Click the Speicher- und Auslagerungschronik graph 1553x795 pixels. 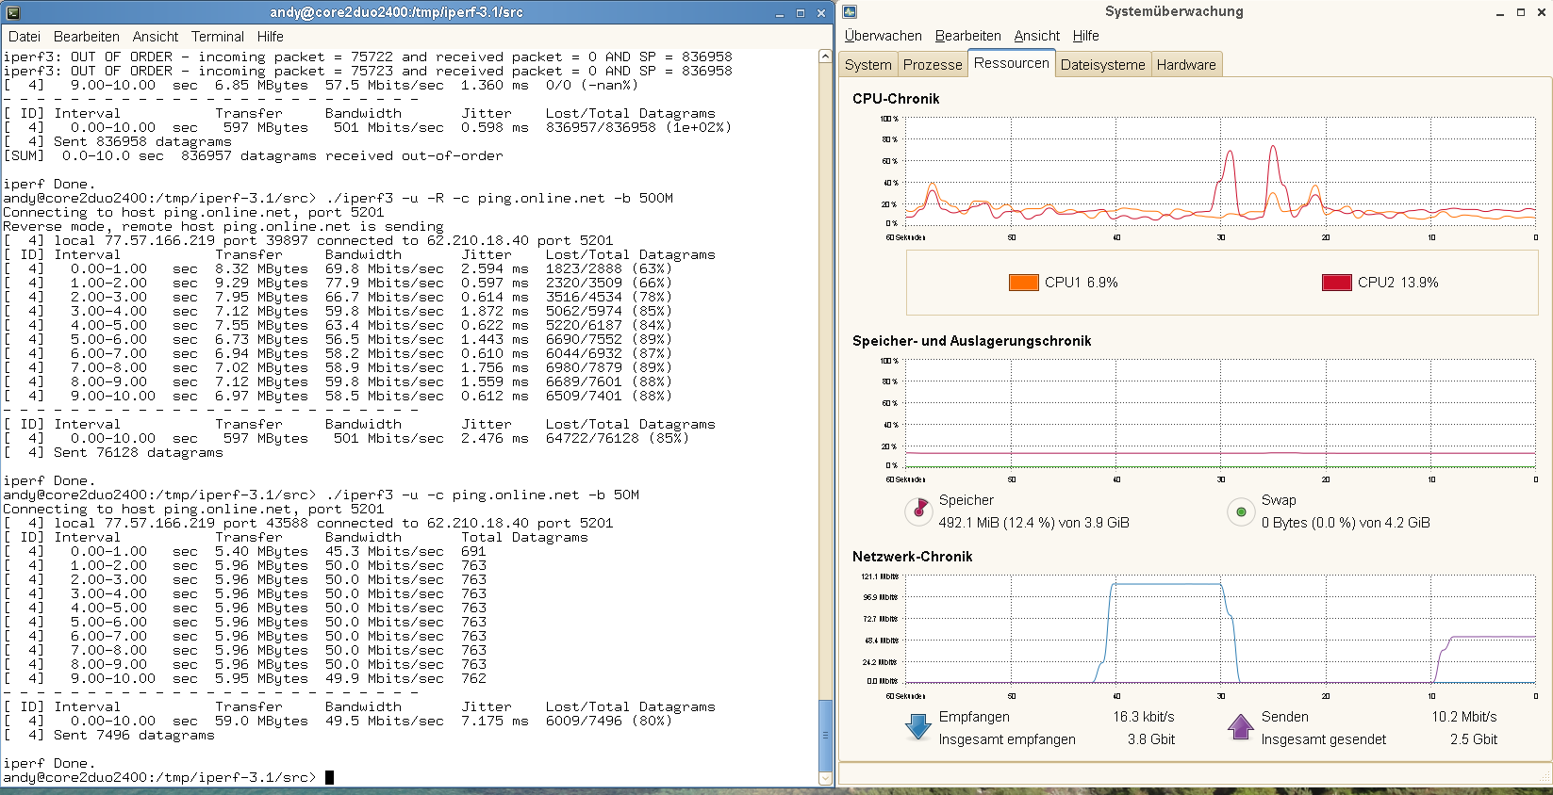click(x=1221, y=414)
